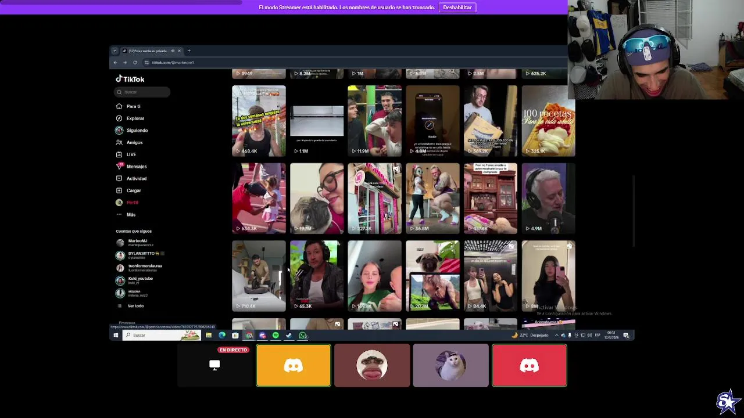The width and height of the screenshot is (744, 418).
Task: Play the 4.9M podcast man video
Action: point(548,199)
